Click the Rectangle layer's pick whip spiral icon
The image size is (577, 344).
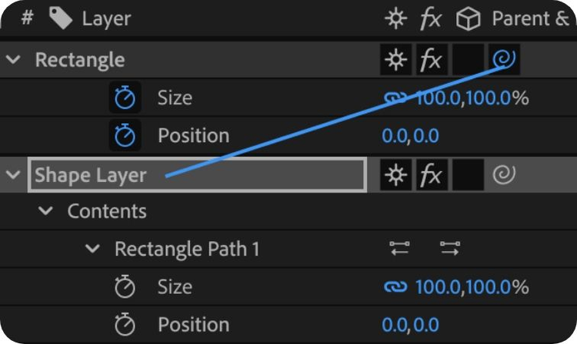pos(505,60)
